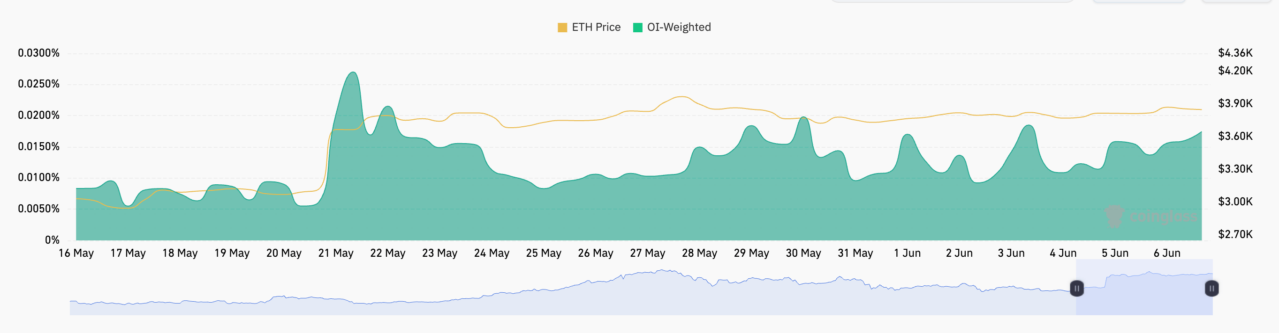Click the 16 May date label
This screenshot has height=333, width=1279.
click(x=76, y=253)
